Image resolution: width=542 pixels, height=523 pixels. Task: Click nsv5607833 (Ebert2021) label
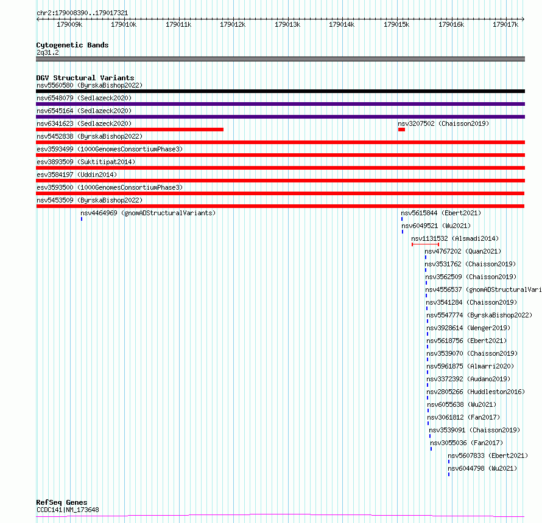(488, 455)
